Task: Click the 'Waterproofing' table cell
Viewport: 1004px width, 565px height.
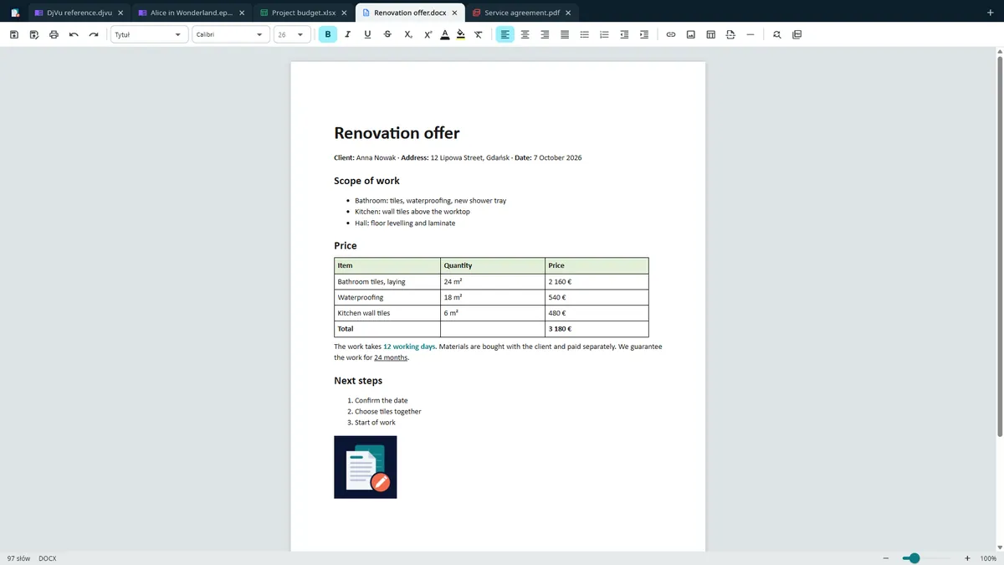Action: pos(387,297)
